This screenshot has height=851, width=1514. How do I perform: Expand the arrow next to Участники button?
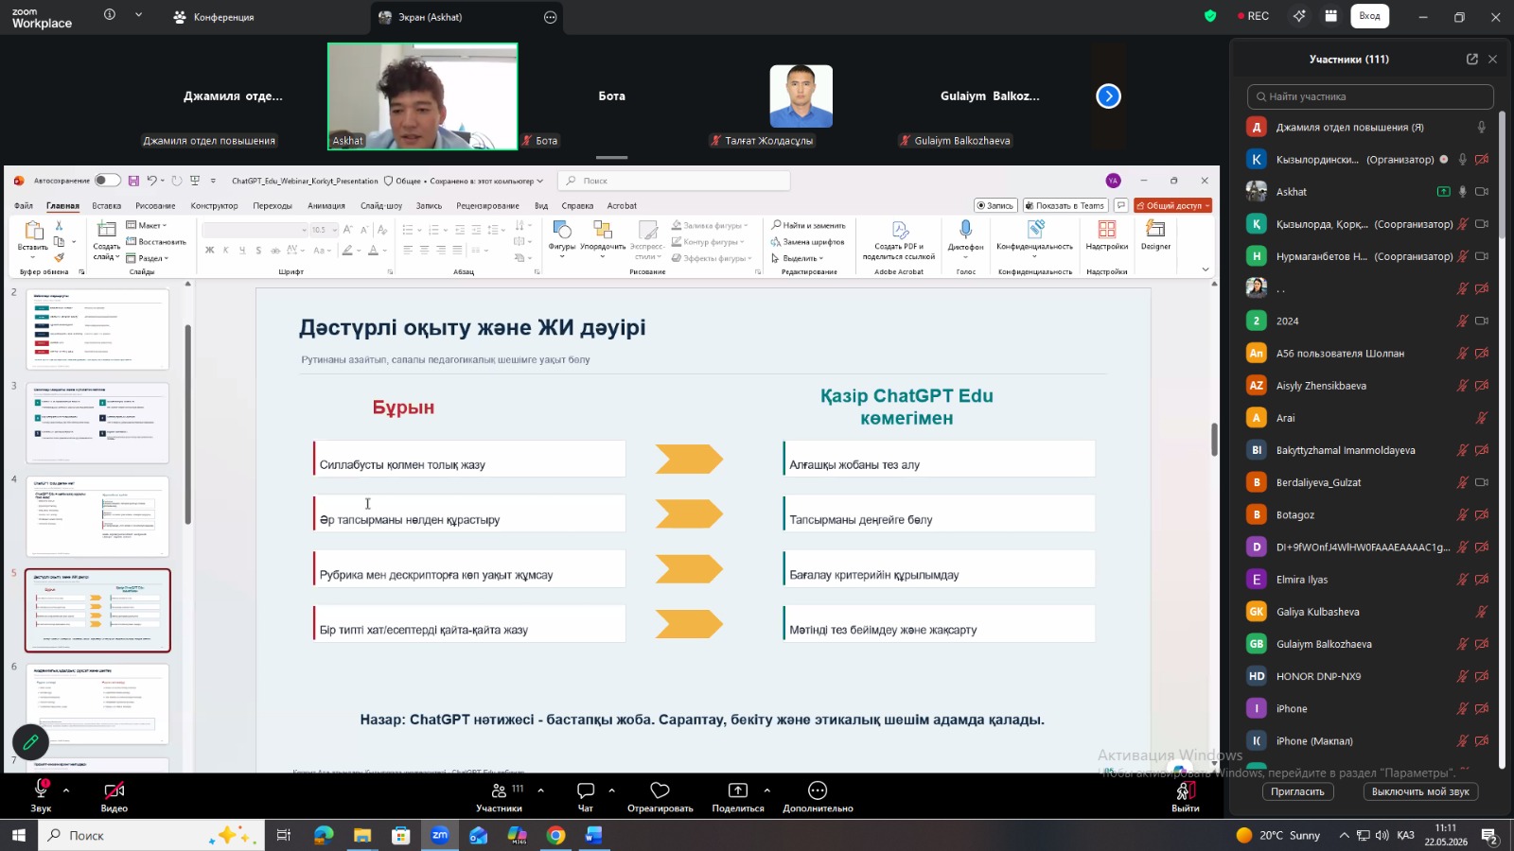point(540,790)
